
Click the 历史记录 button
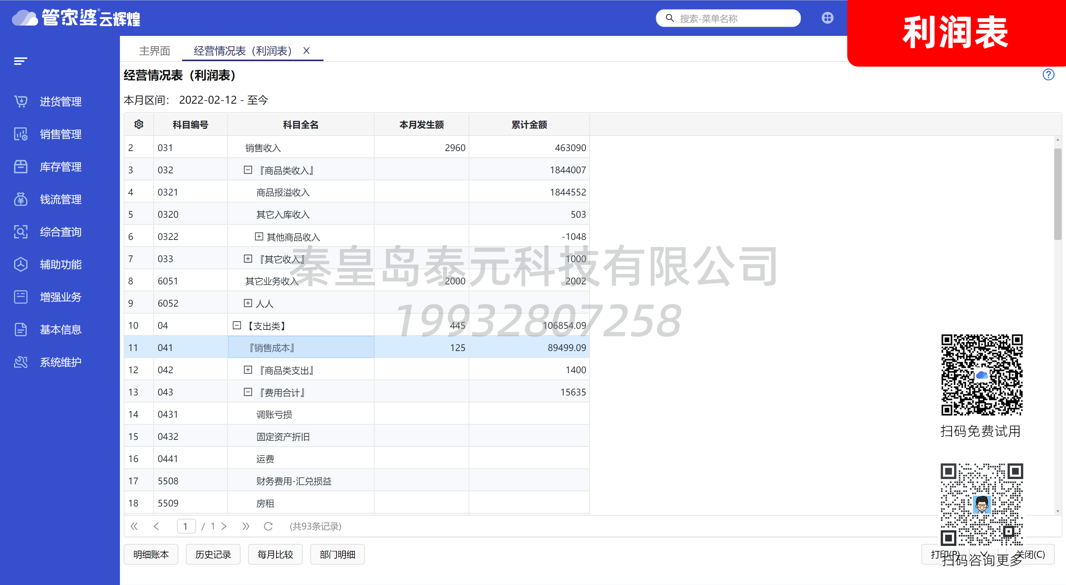coord(213,554)
